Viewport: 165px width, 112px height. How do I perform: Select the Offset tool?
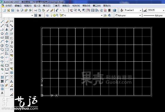click(7, 34)
